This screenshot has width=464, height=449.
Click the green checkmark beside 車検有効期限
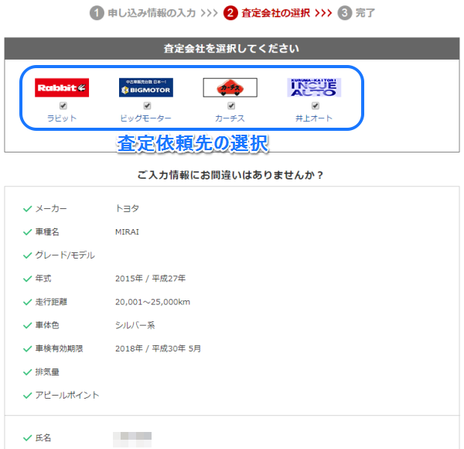pos(28,349)
